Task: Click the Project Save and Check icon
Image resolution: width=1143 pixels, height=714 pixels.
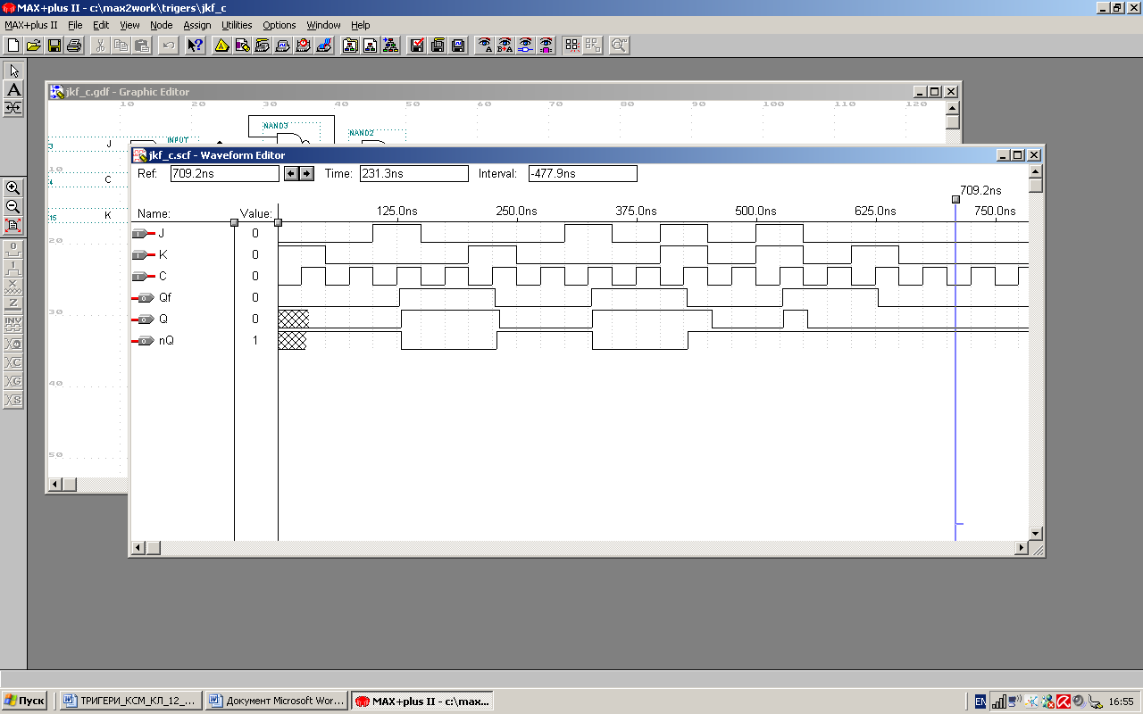Action: (417, 45)
